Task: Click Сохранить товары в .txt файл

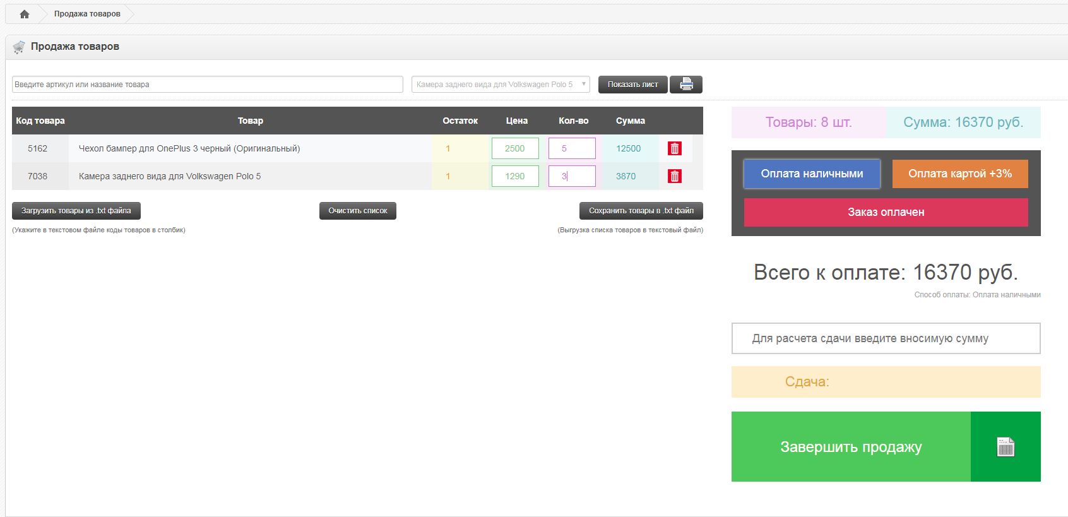Action: coord(641,211)
